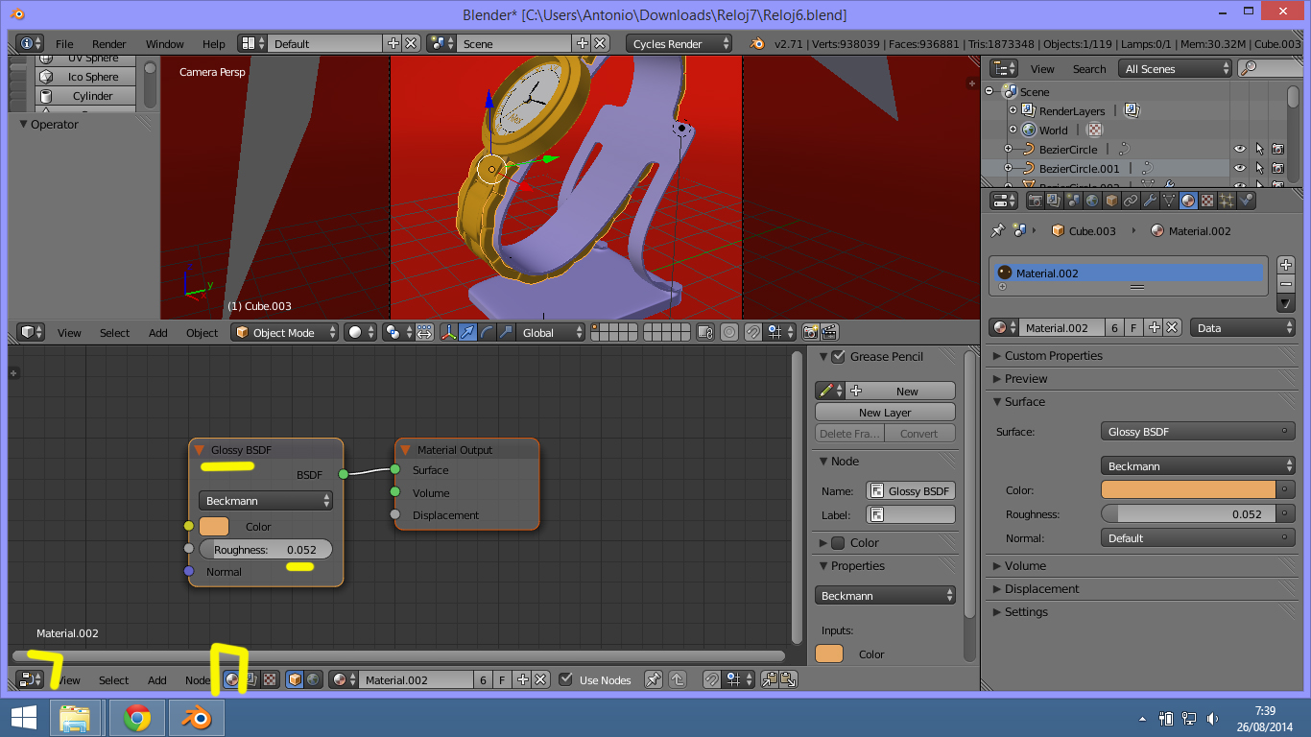Click the copy nodes to clipboard icon

pos(770,679)
